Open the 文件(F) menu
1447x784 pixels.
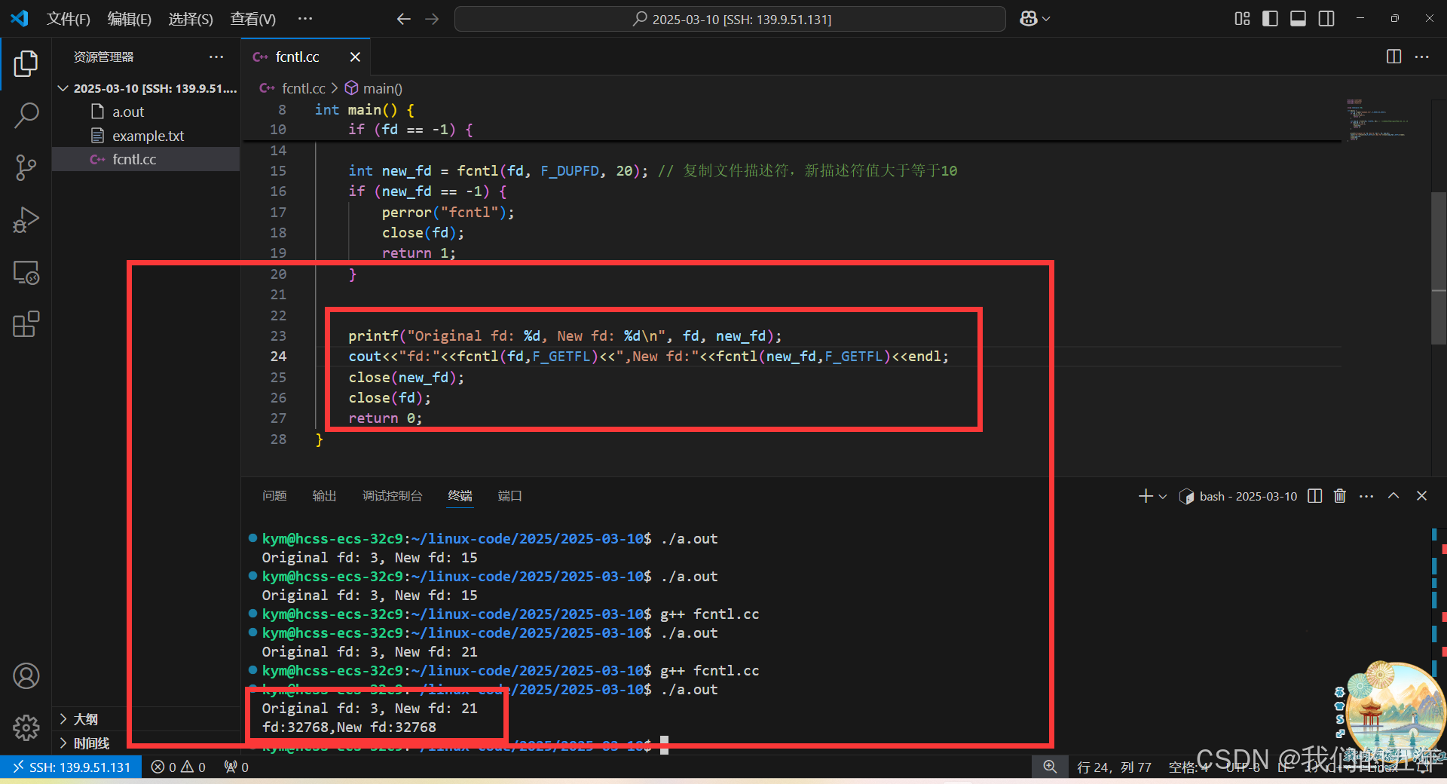(x=68, y=19)
